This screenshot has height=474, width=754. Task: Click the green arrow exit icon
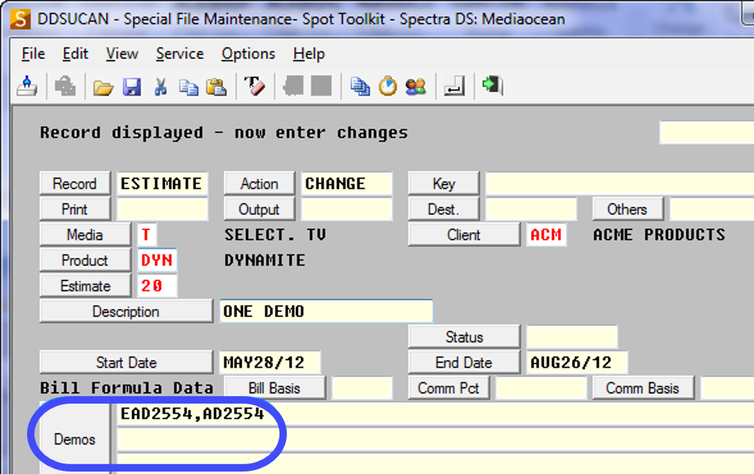click(x=493, y=86)
